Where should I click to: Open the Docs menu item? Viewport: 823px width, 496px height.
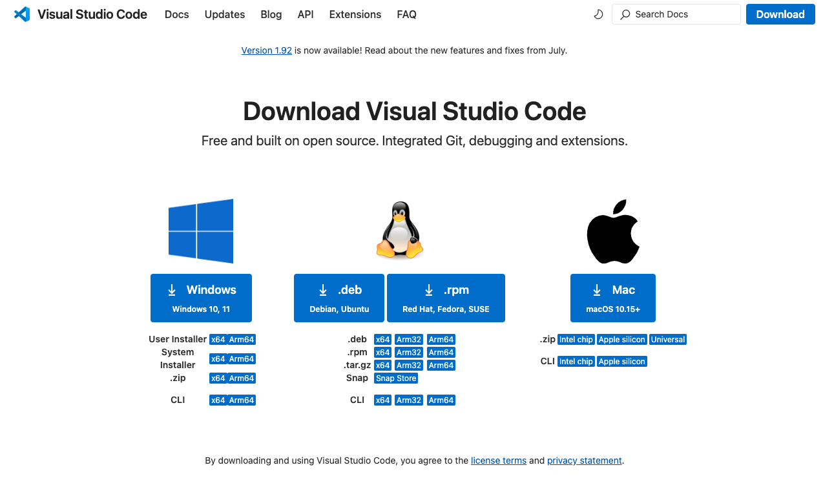[x=177, y=14]
